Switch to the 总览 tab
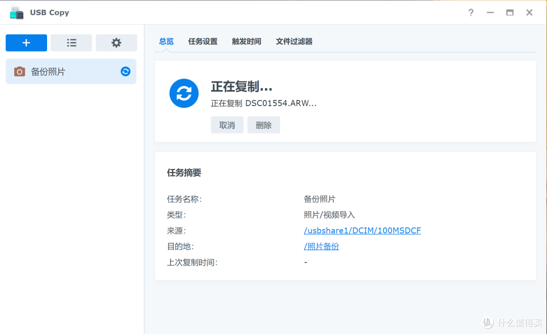This screenshot has height=334, width=547. (166, 41)
